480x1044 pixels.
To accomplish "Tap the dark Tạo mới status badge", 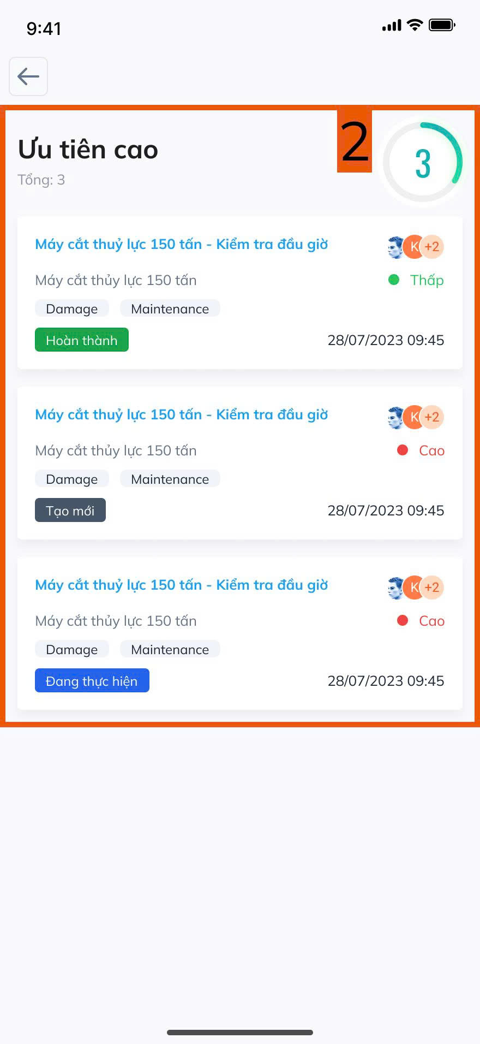I will (70, 510).
